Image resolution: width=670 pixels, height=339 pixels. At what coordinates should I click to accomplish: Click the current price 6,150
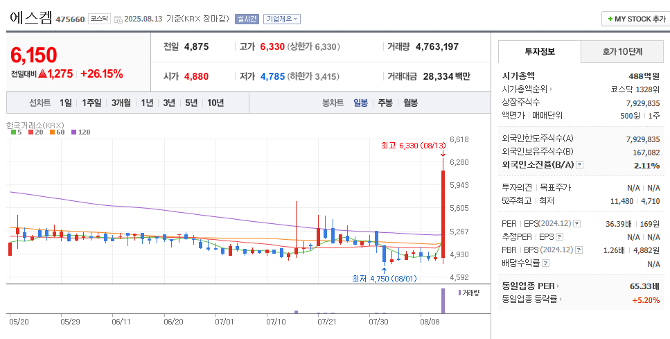coord(34,55)
